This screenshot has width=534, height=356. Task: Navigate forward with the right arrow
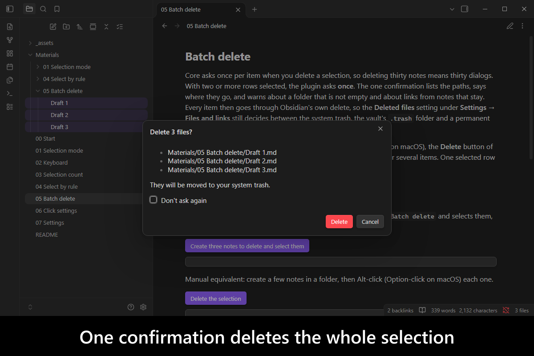click(x=178, y=26)
